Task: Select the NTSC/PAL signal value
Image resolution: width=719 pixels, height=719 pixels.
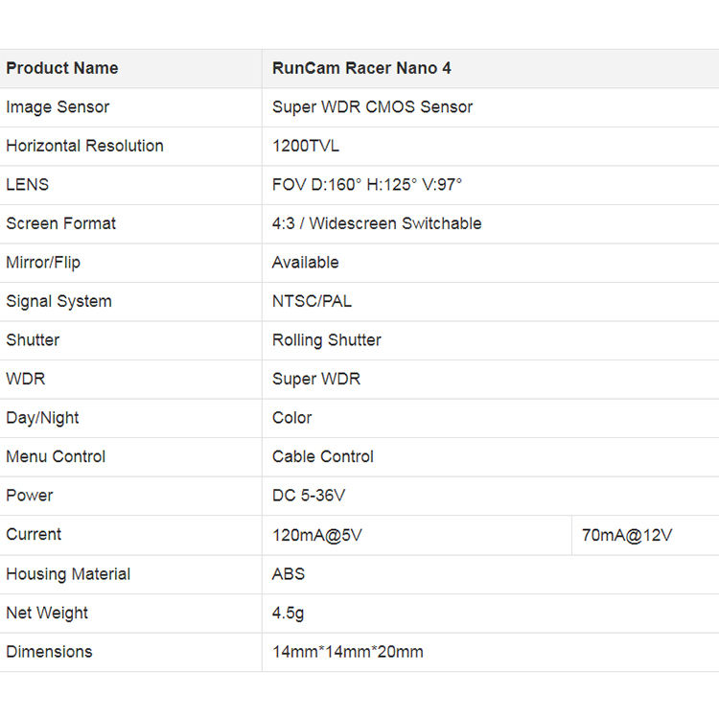Action: click(312, 301)
